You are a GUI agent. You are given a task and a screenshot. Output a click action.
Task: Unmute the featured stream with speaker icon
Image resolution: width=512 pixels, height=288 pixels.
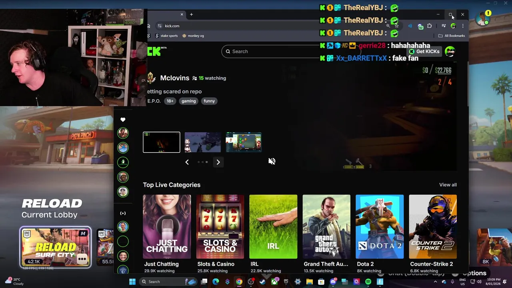click(272, 161)
